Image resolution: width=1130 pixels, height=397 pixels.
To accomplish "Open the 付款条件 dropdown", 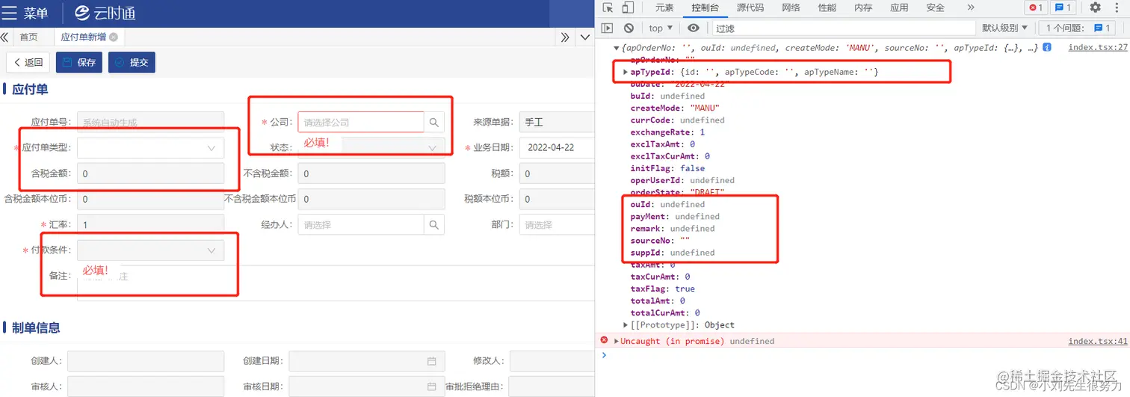I will pyautogui.click(x=150, y=250).
